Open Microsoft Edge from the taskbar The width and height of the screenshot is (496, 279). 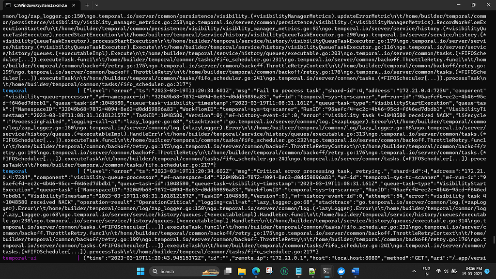pyautogui.click(x=256, y=271)
